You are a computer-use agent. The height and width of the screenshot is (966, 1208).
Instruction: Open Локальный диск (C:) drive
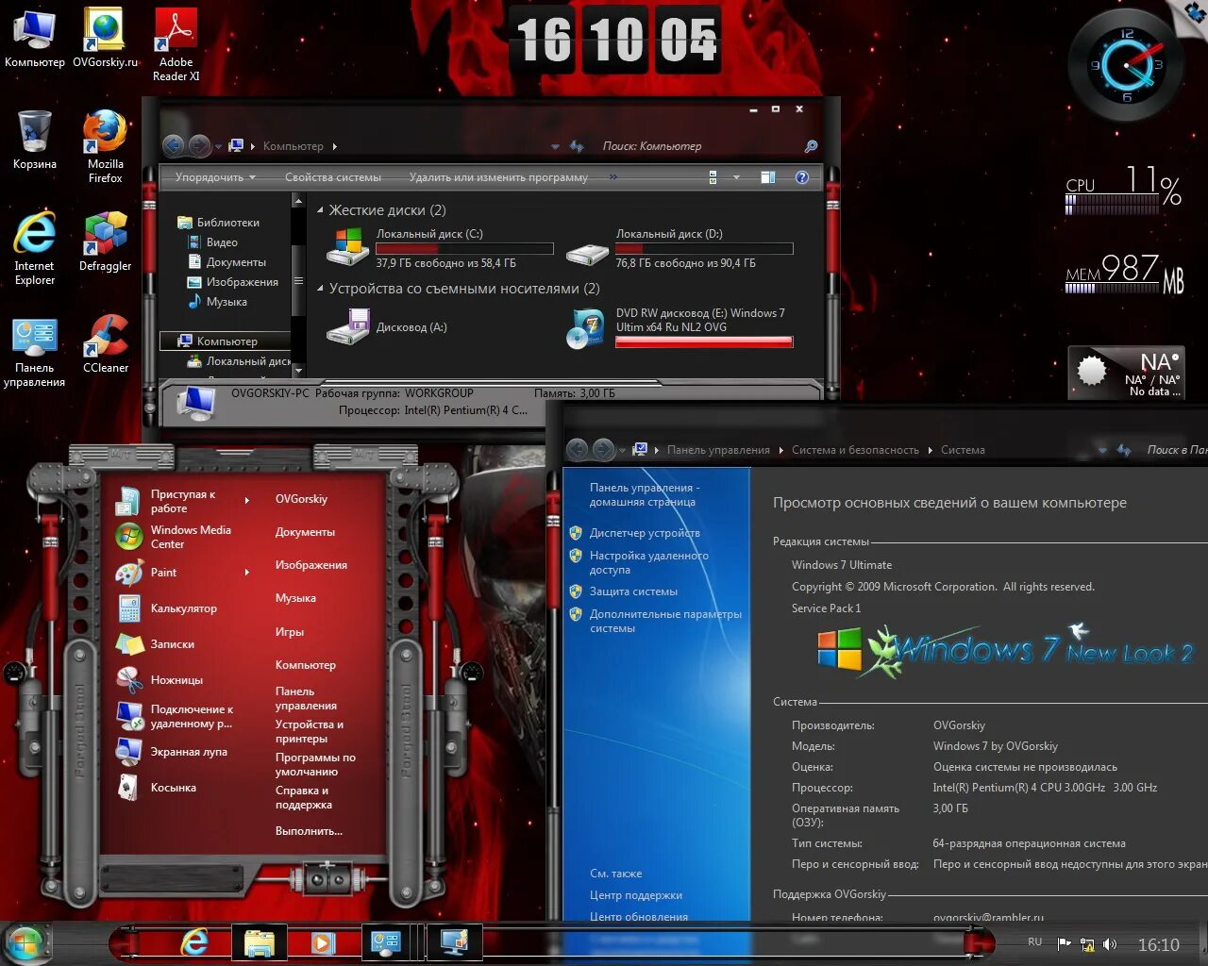440,248
